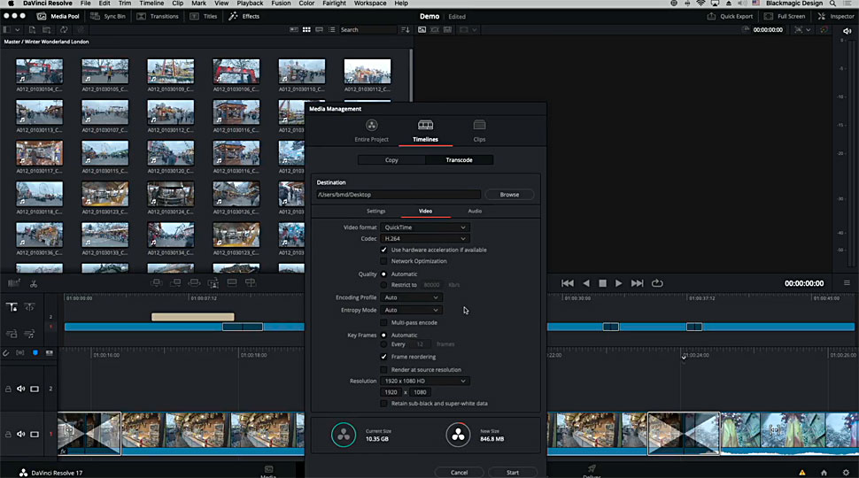The image size is (859, 478).
Task: Open the Entropy Mode dropdown
Action: (x=411, y=310)
